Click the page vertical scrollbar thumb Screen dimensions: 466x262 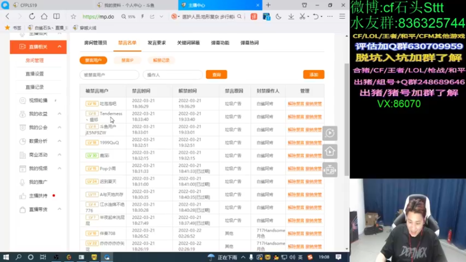coord(347,119)
